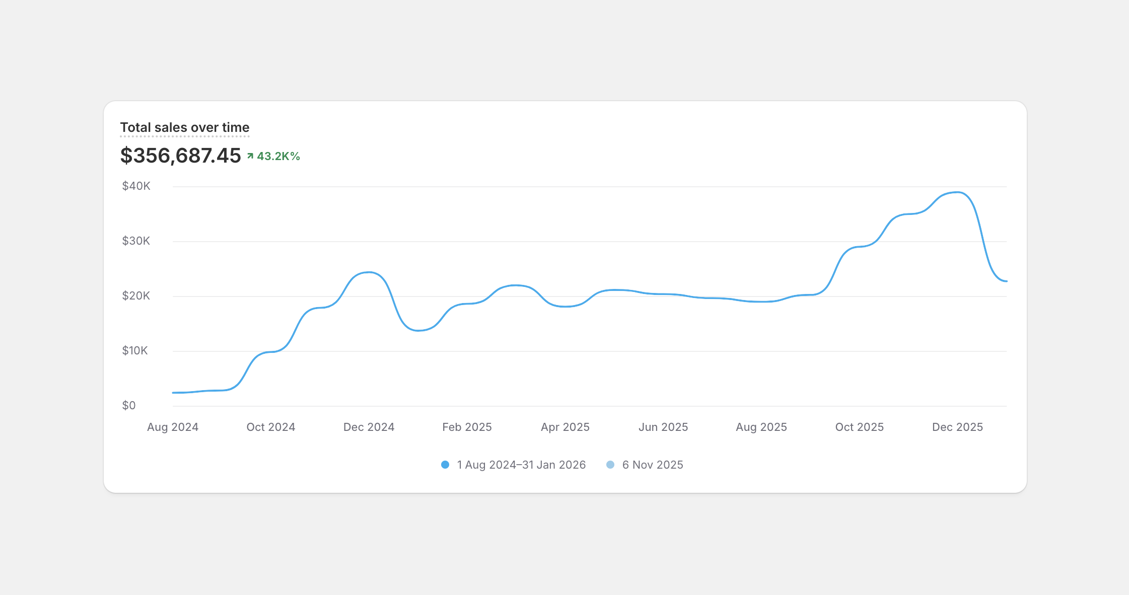This screenshot has width=1129, height=595.
Task: Click the Aug 2024 x-axis label
Action: [x=173, y=427]
